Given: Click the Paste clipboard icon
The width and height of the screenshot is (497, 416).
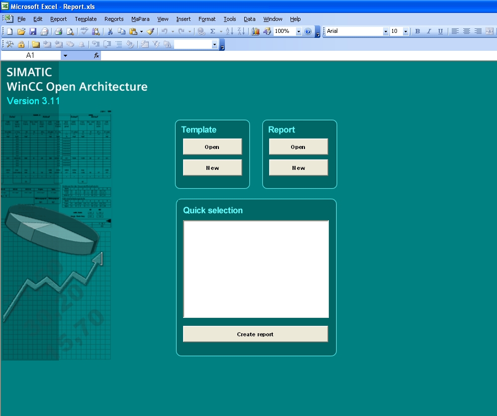Looking at the screenshot, I should tap(133, 31).
